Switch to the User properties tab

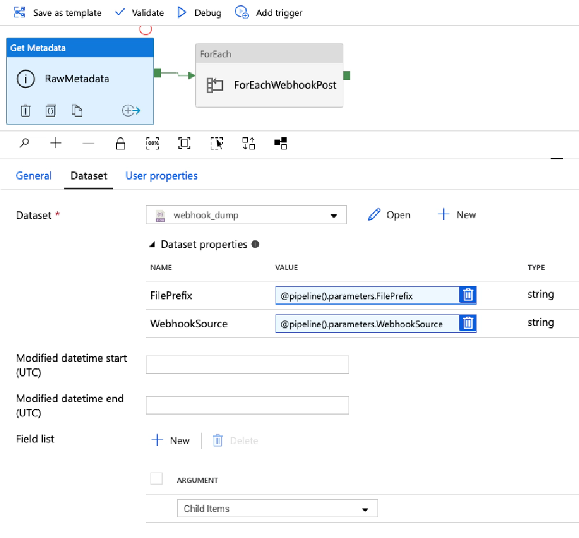[161, 175]
